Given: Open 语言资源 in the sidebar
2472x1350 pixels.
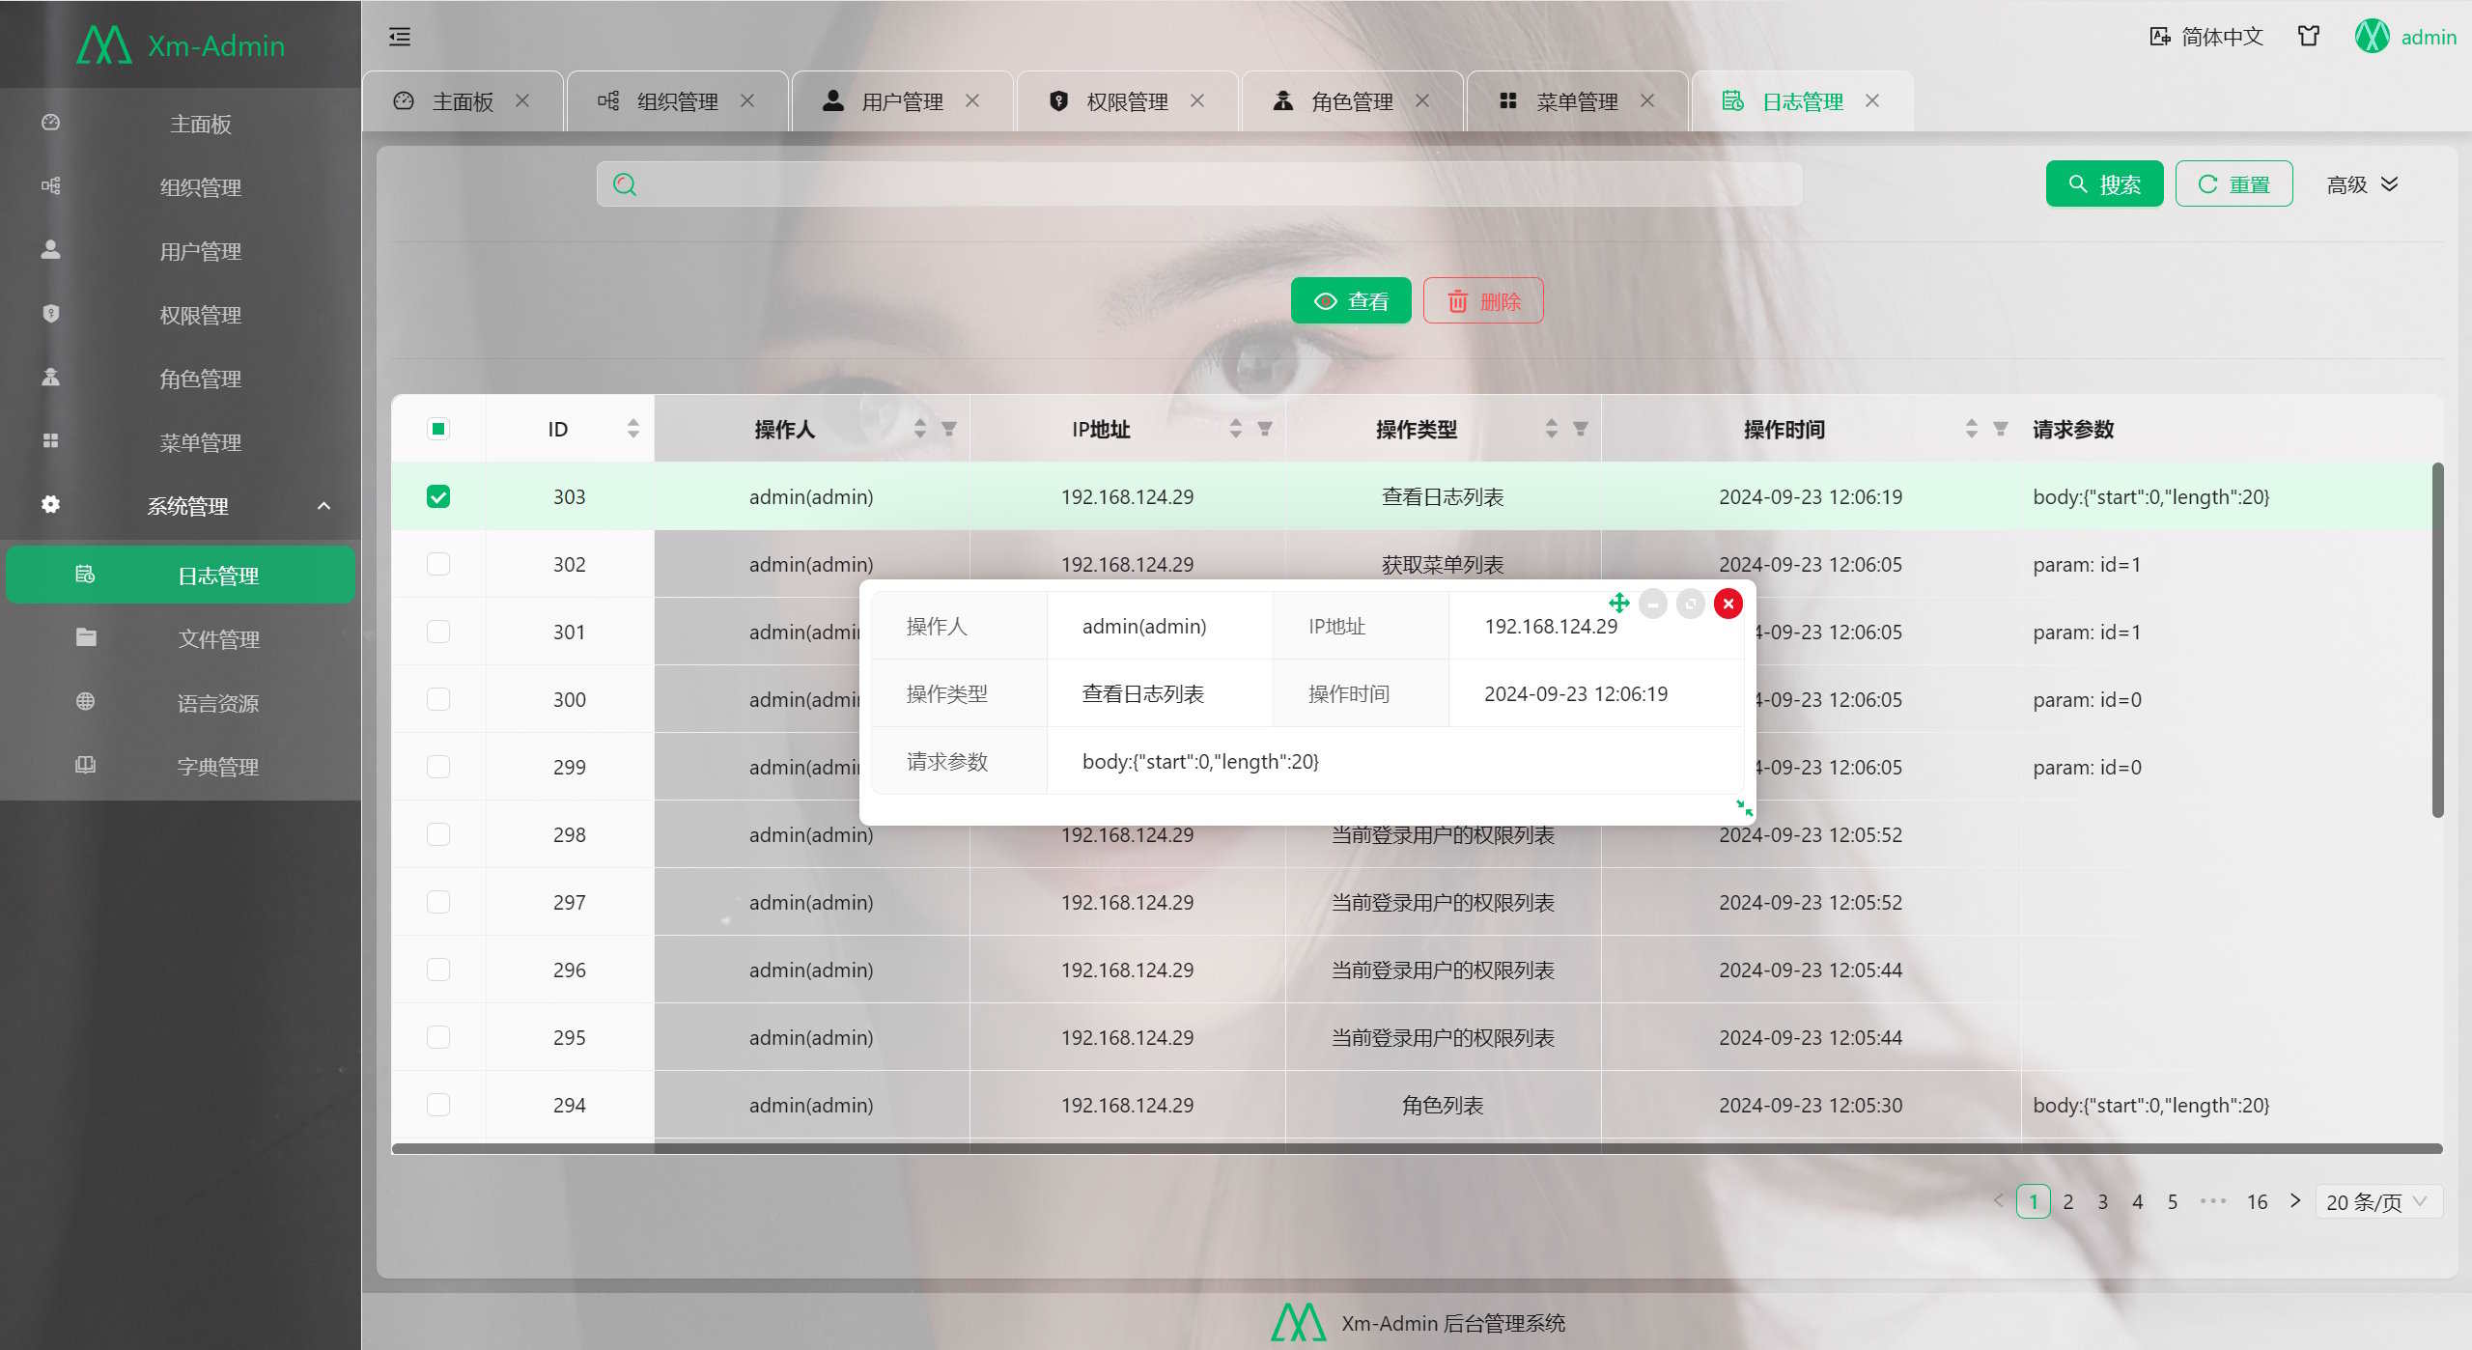Looking at the screenshot, I should click(181, 702).
